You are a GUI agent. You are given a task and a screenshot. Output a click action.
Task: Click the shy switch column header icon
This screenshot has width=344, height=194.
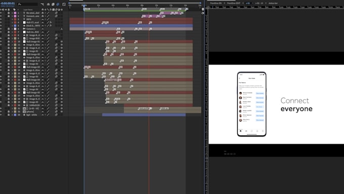[x=43, y=10]
